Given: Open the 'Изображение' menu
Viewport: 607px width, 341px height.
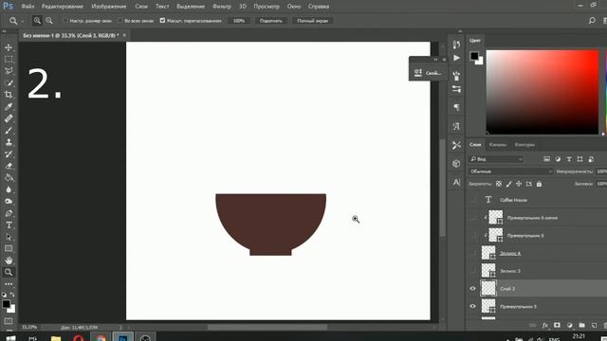Looking at the screenshot, I should (x=109, y=7).
